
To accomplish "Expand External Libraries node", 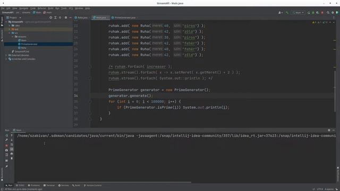I will click(6, 55).
